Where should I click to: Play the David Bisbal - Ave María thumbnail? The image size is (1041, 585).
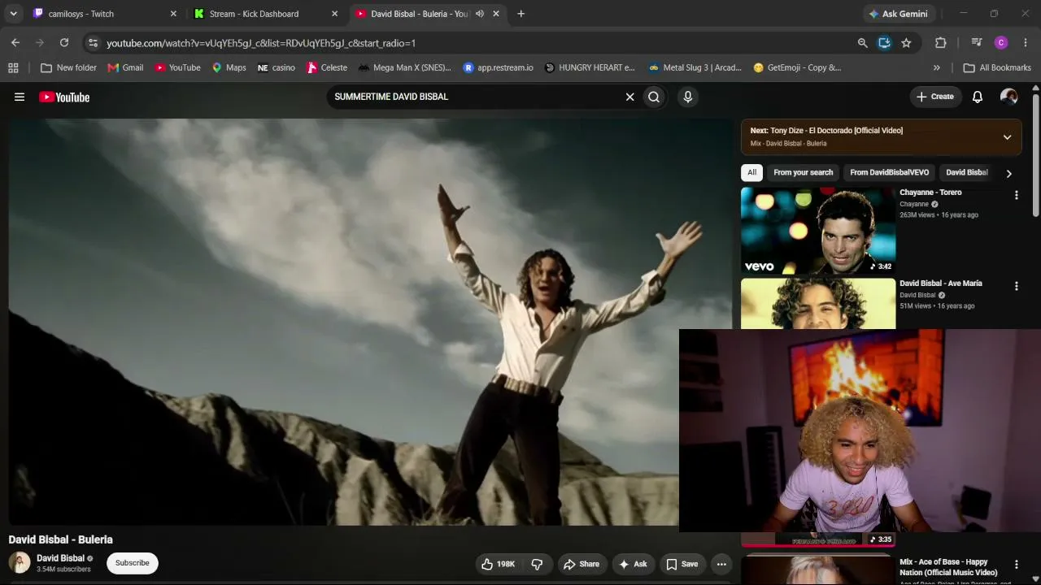[x=818, y=304]
